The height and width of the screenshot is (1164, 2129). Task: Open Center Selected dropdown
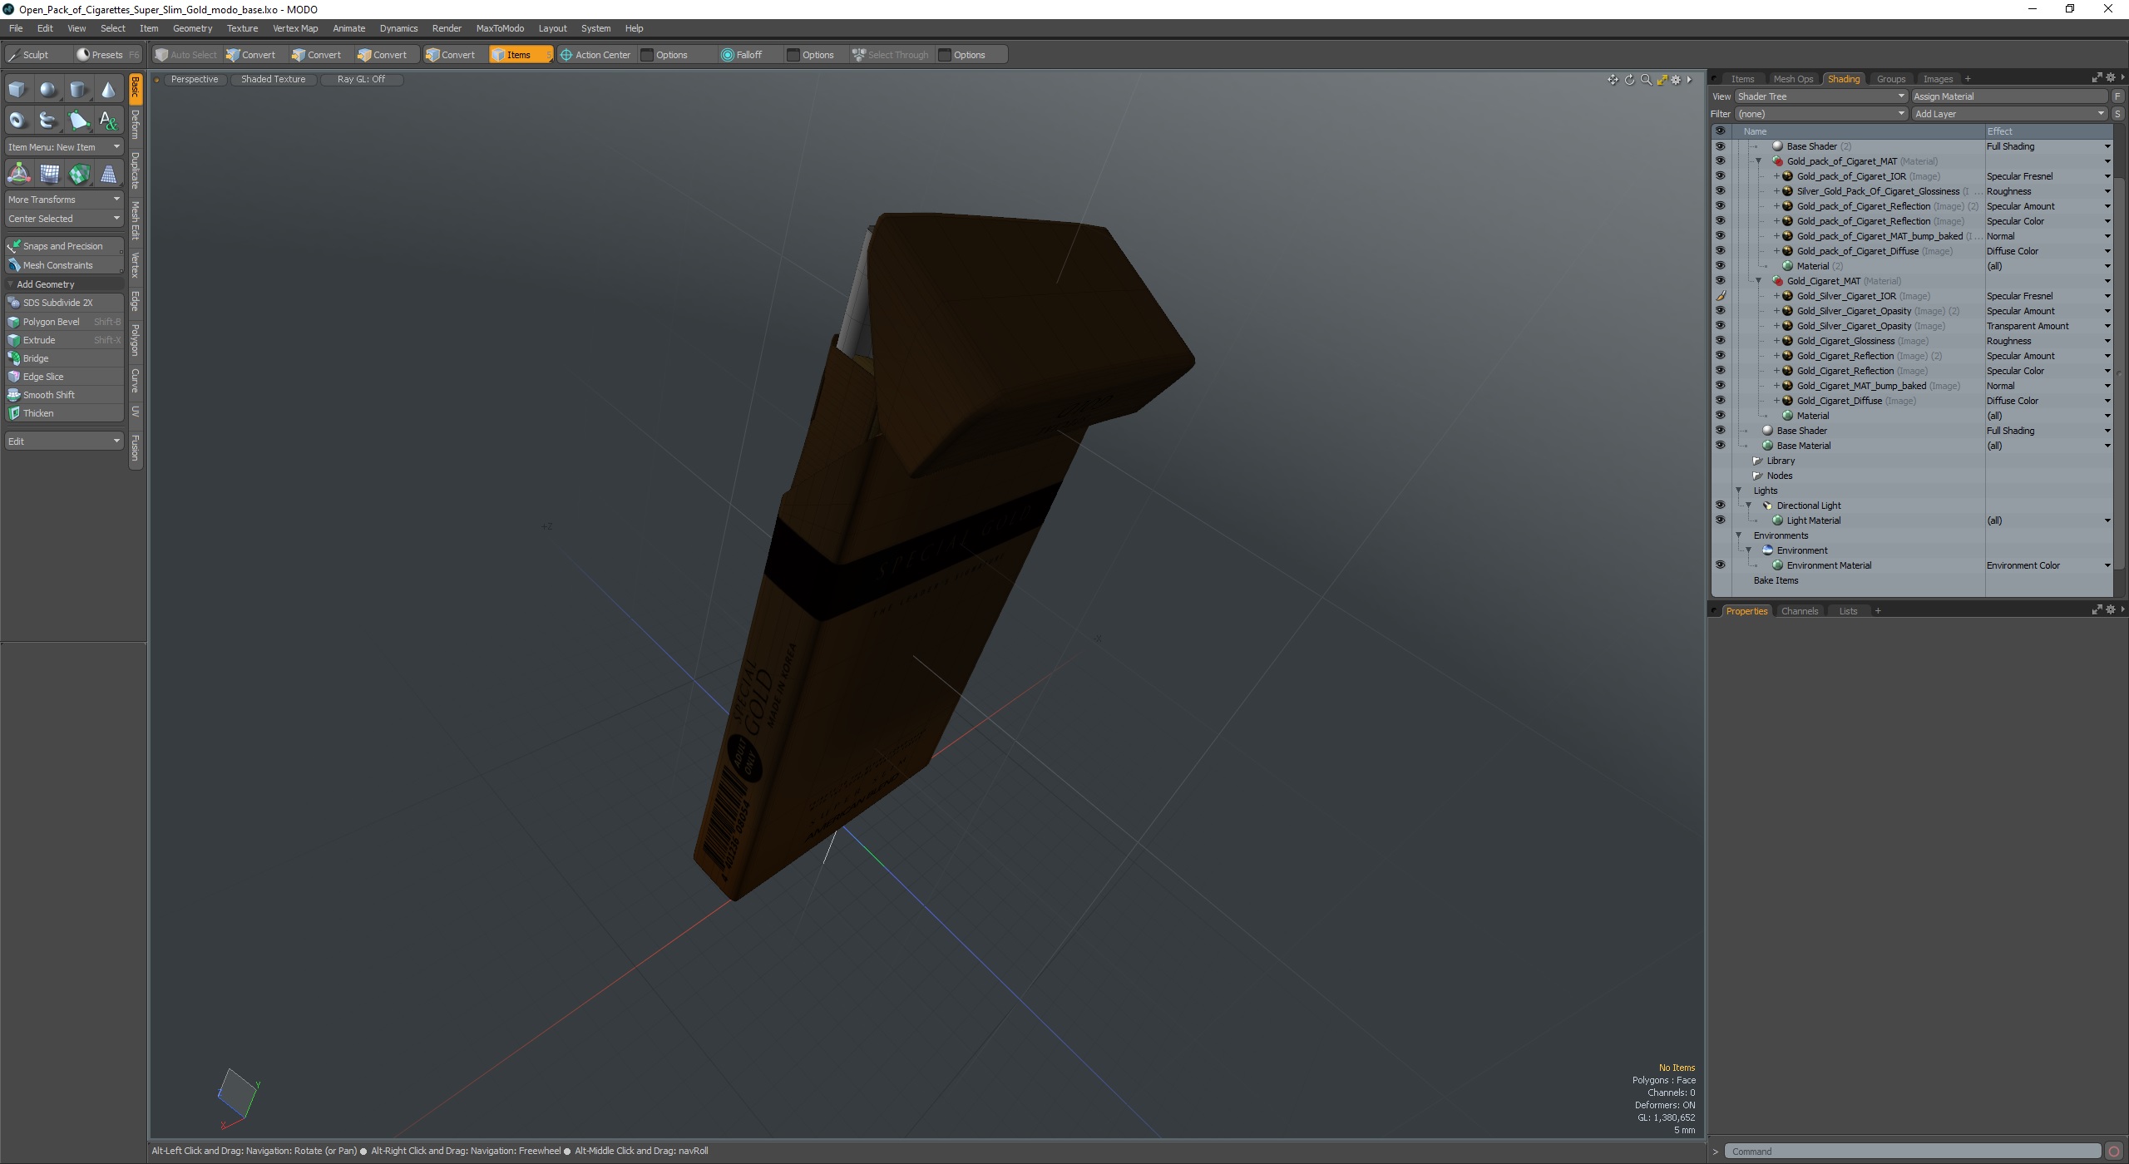click(x=64, y=219)
